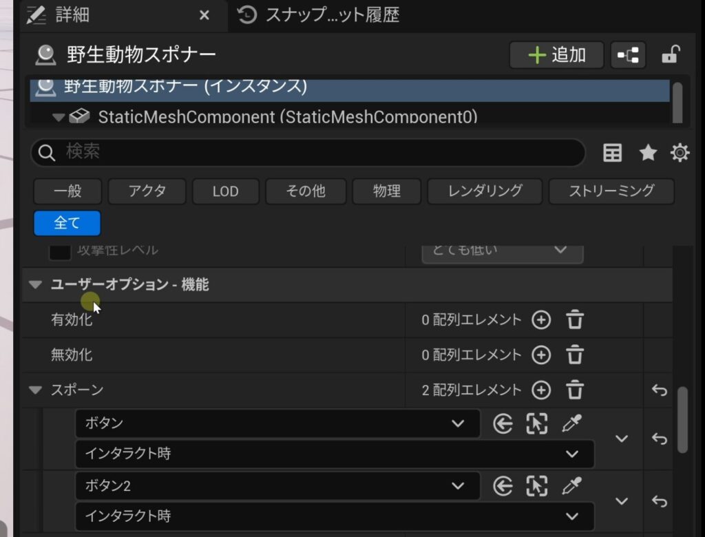705x537 pixels.
Task: Select ボタン actor in viewport icon
Action: tap(536, 424)
